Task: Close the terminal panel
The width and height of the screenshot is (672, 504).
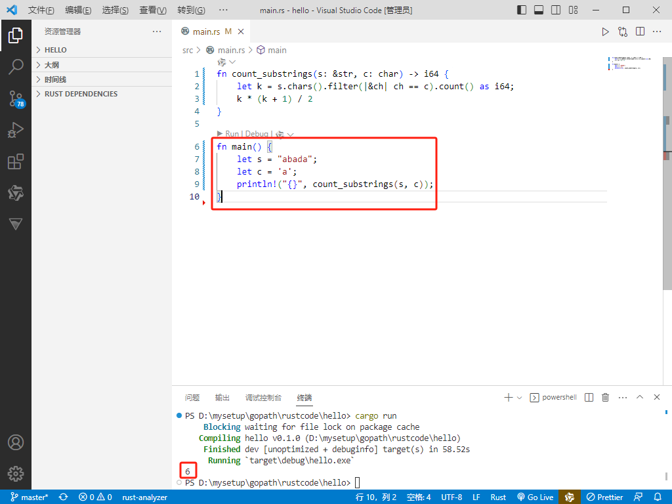Action: (x=657, y=397)
